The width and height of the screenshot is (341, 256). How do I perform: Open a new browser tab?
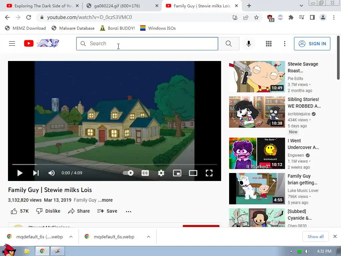249,6
